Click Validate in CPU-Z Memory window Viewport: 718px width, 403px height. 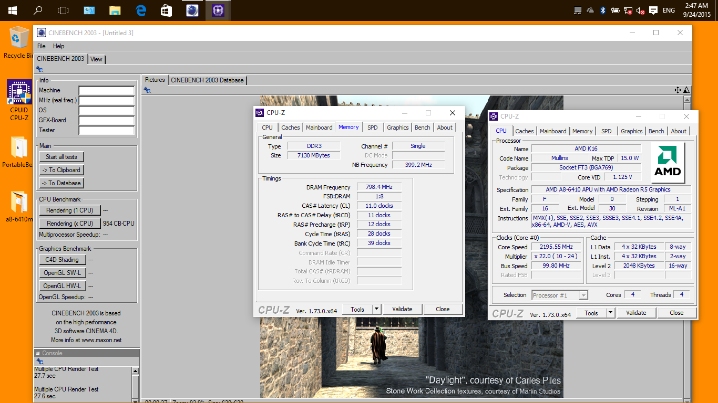(403, 309)
